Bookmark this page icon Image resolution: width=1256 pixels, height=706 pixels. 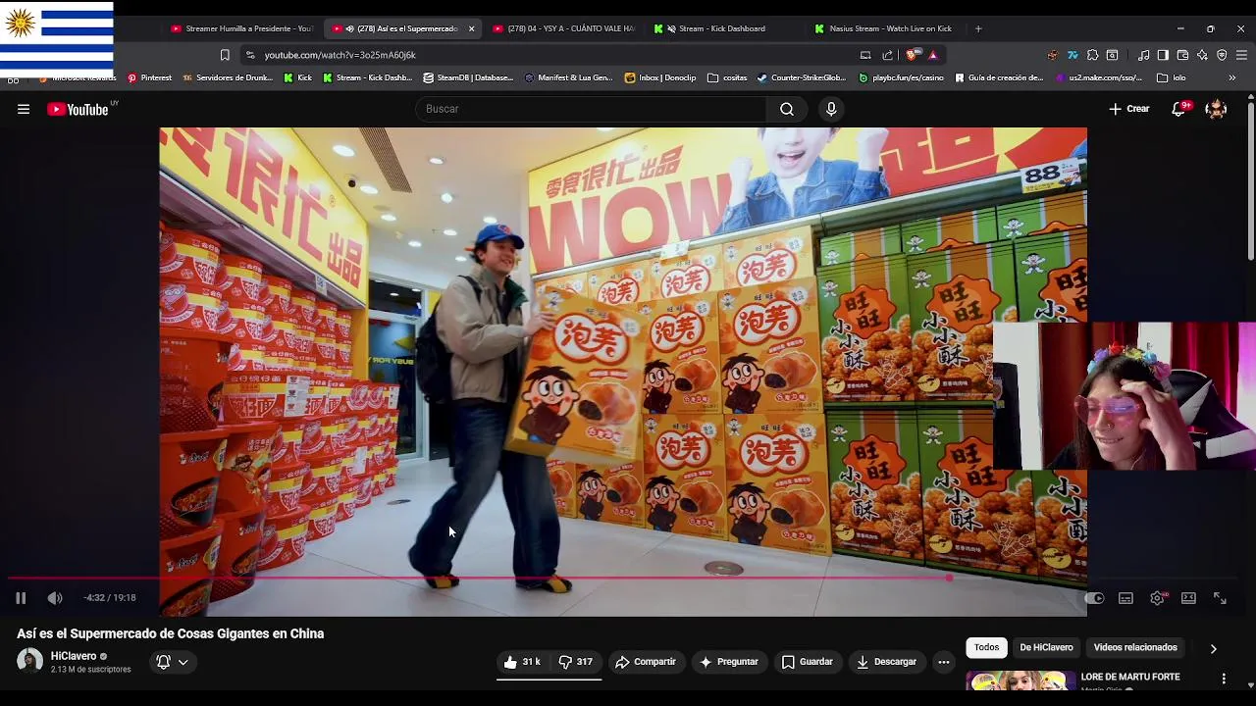tap(225, 55)
